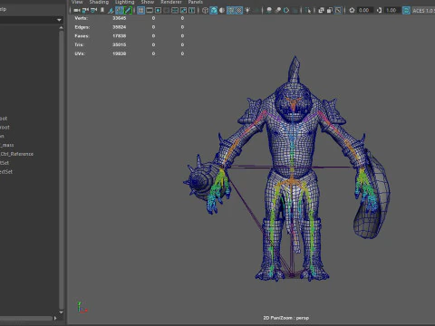Open the Show panel menu
Viewport: 435px width, 326px height.
tap(148, 2)
